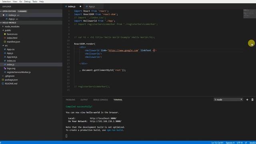Click the 'Compiled successfully!' terminal text

click(x=79, y=107)
